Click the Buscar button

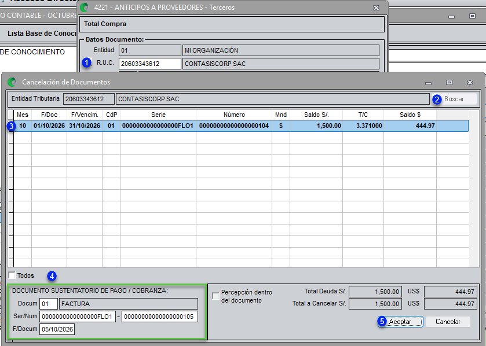pyautogui.click(x=454, y=99)
